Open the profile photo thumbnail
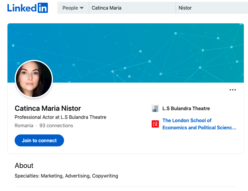Image resolution: width=248 pixels, height=191 pixels. coord(34,79)
